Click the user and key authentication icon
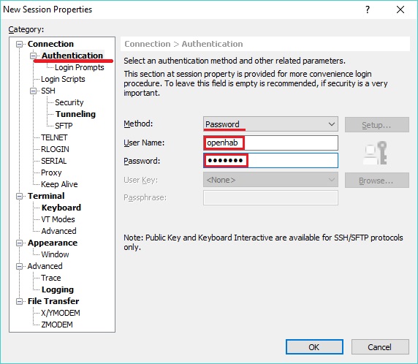Image resolution: width=418 pixels, height=364 pixels. pos(376,153)
